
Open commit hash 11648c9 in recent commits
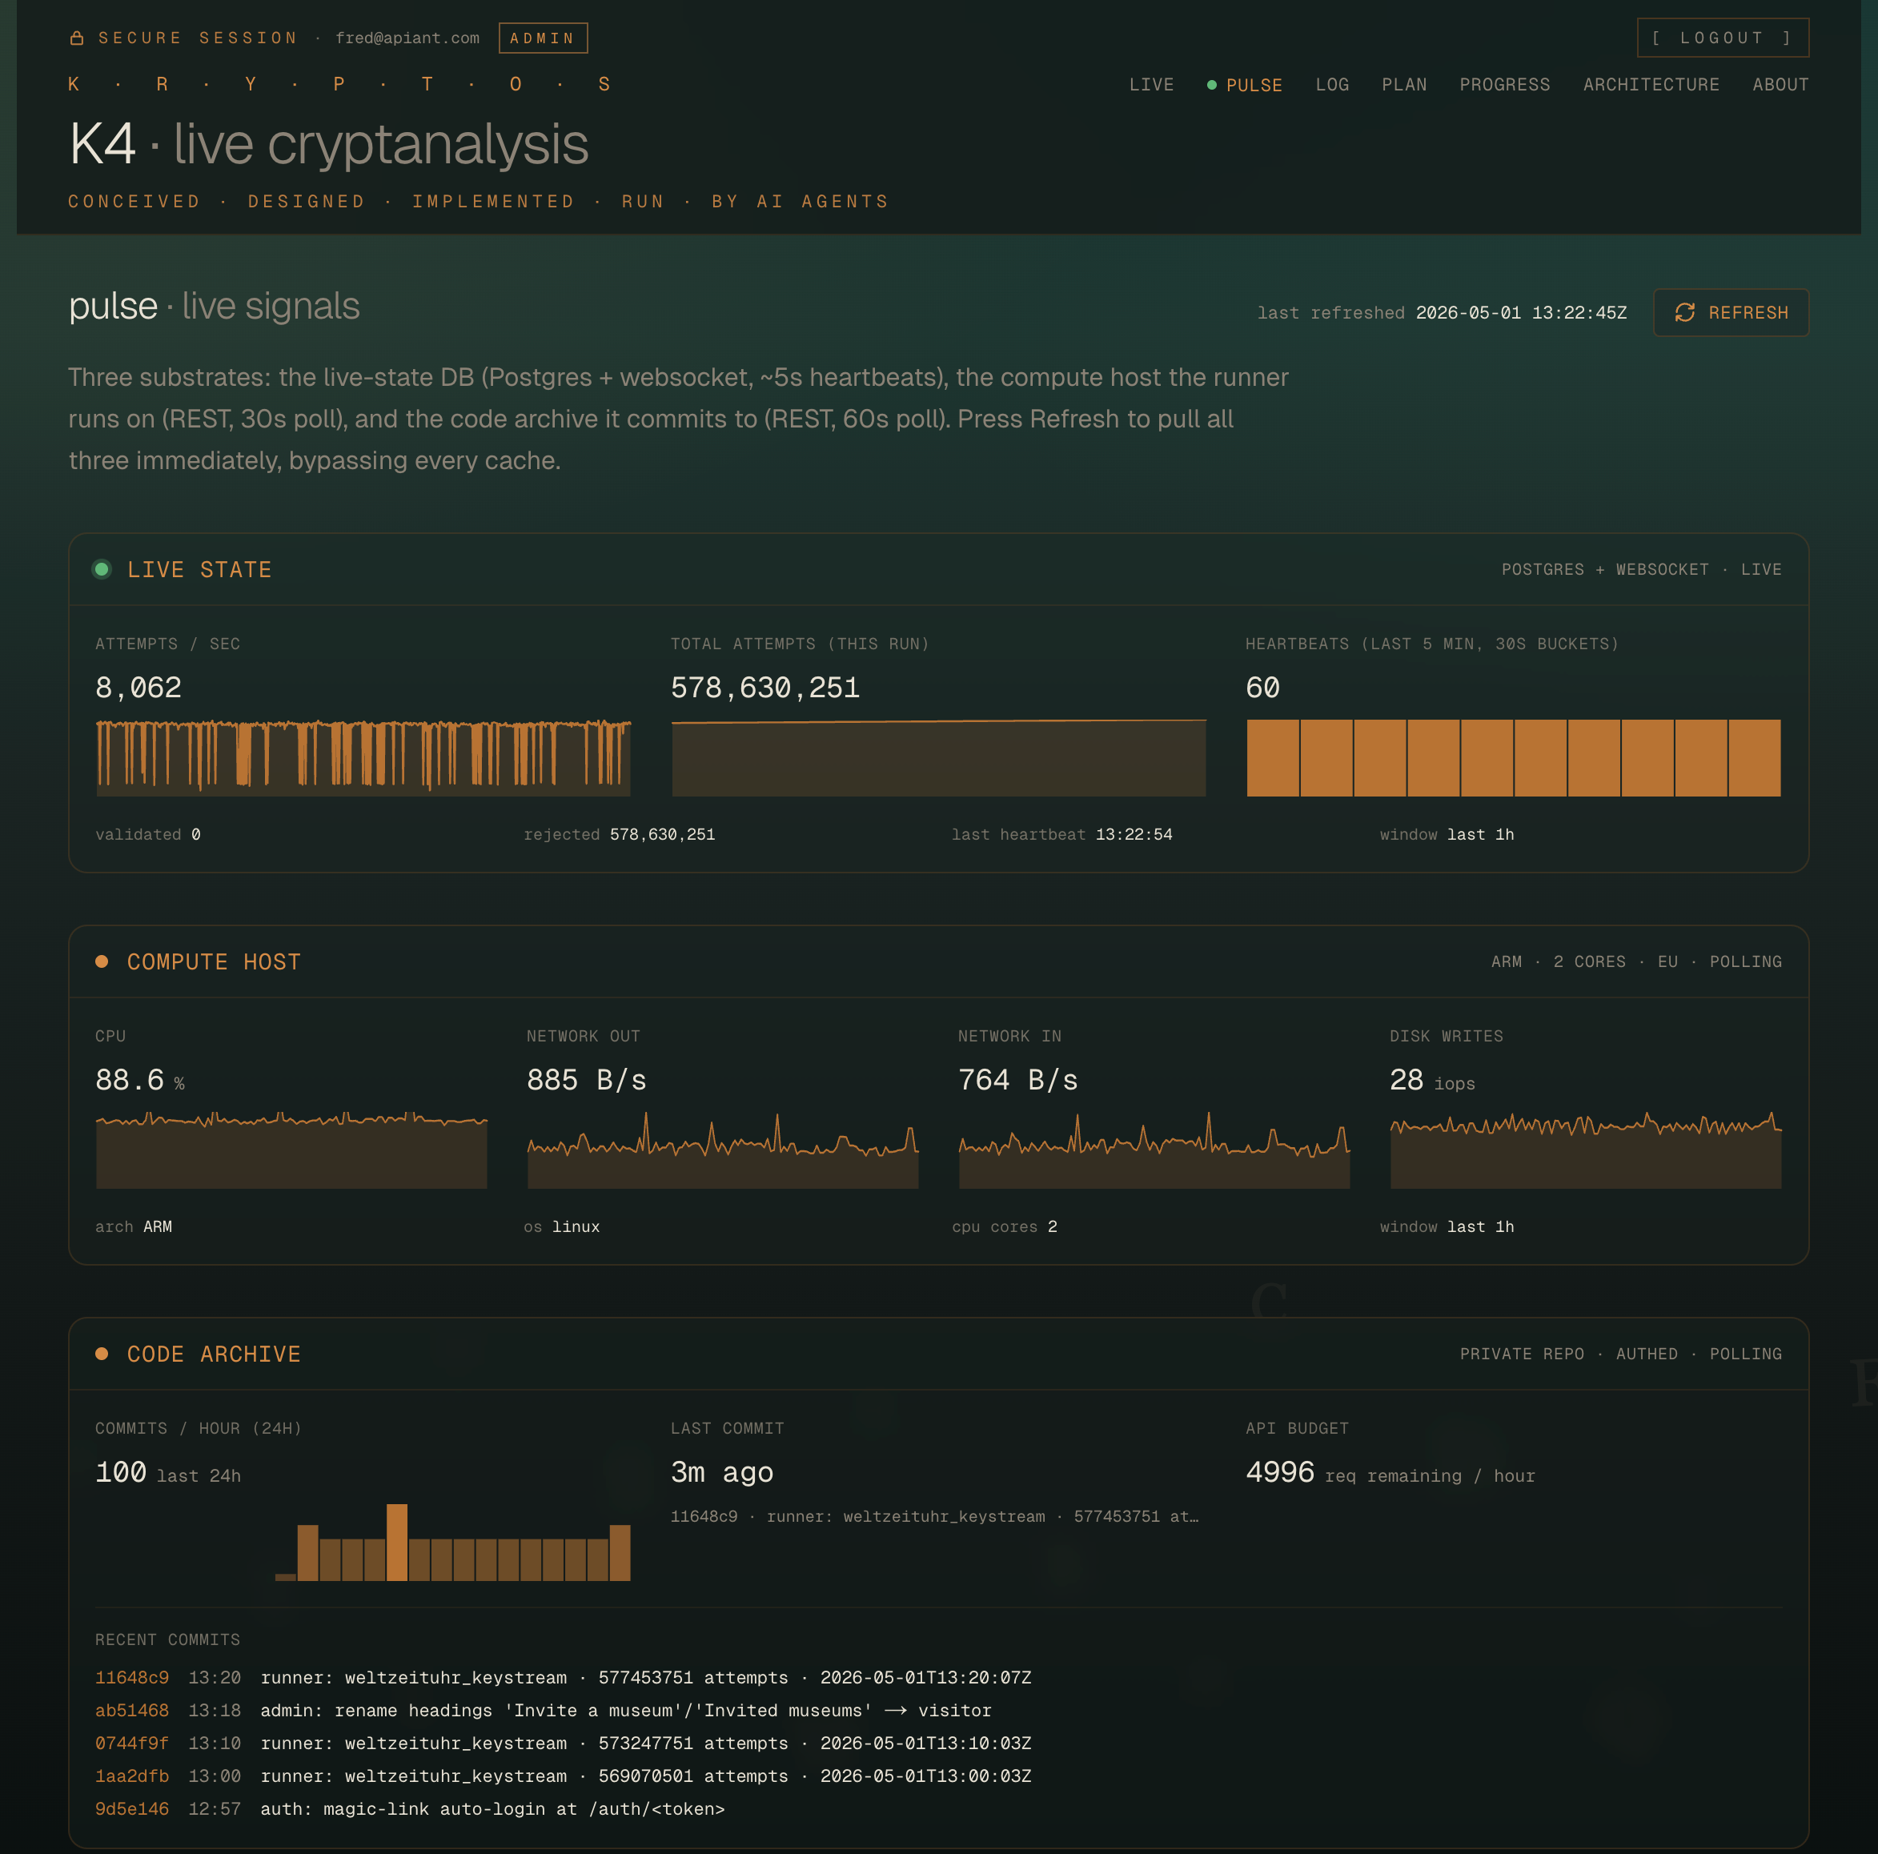click(x=132, y=1677)
